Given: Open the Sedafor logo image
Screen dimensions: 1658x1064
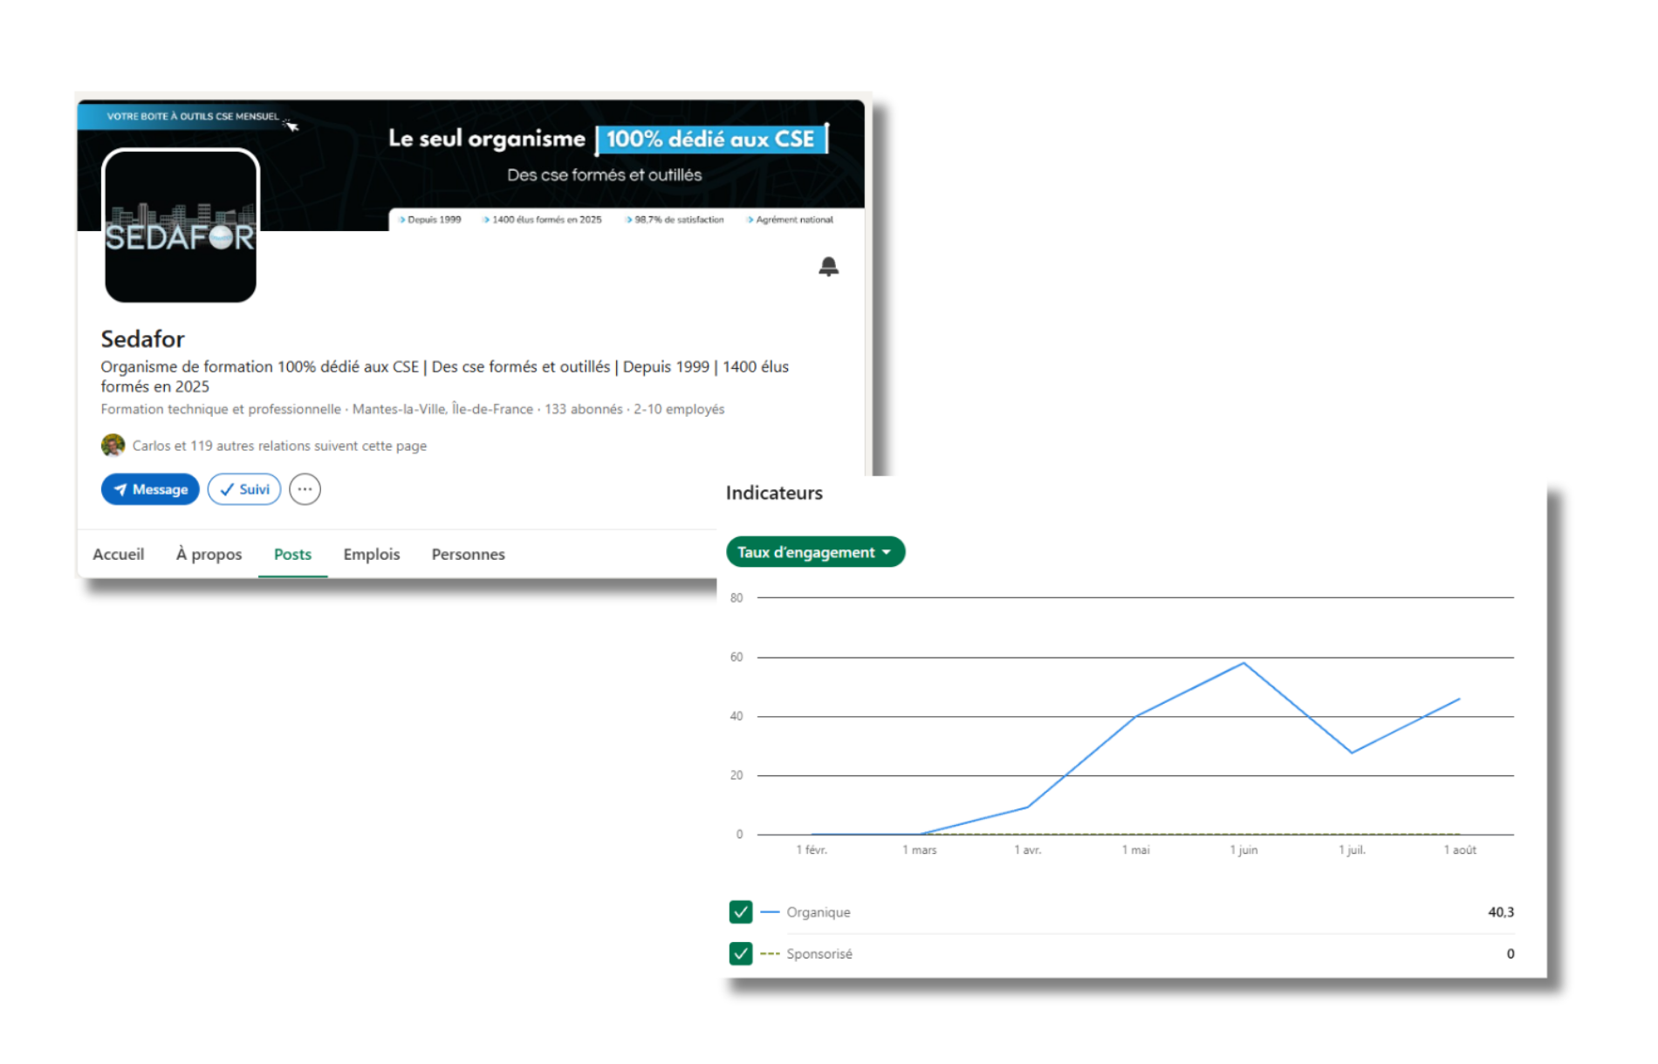Looking at the screenshot, I should pyautogui.click(x=181, y=226).
